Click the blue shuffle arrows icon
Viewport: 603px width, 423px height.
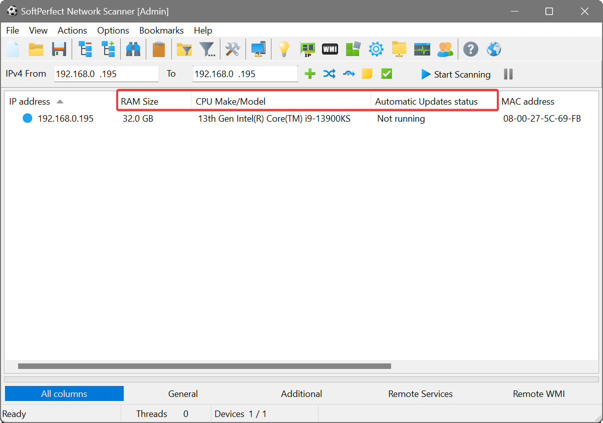(x=329, y=74)
